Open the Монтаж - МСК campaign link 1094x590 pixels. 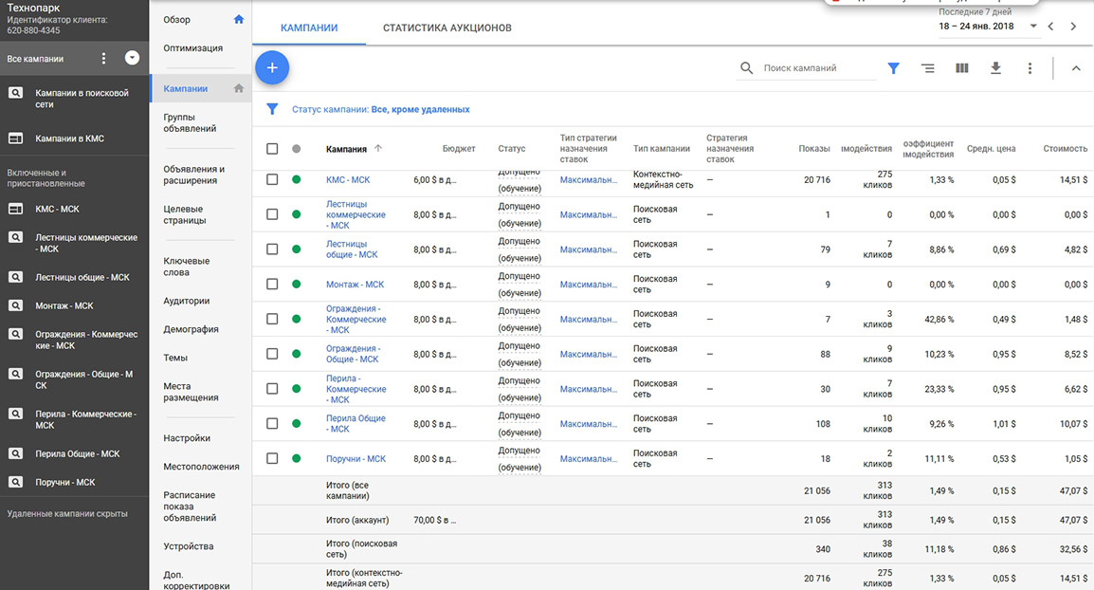(x=355, y=285)
